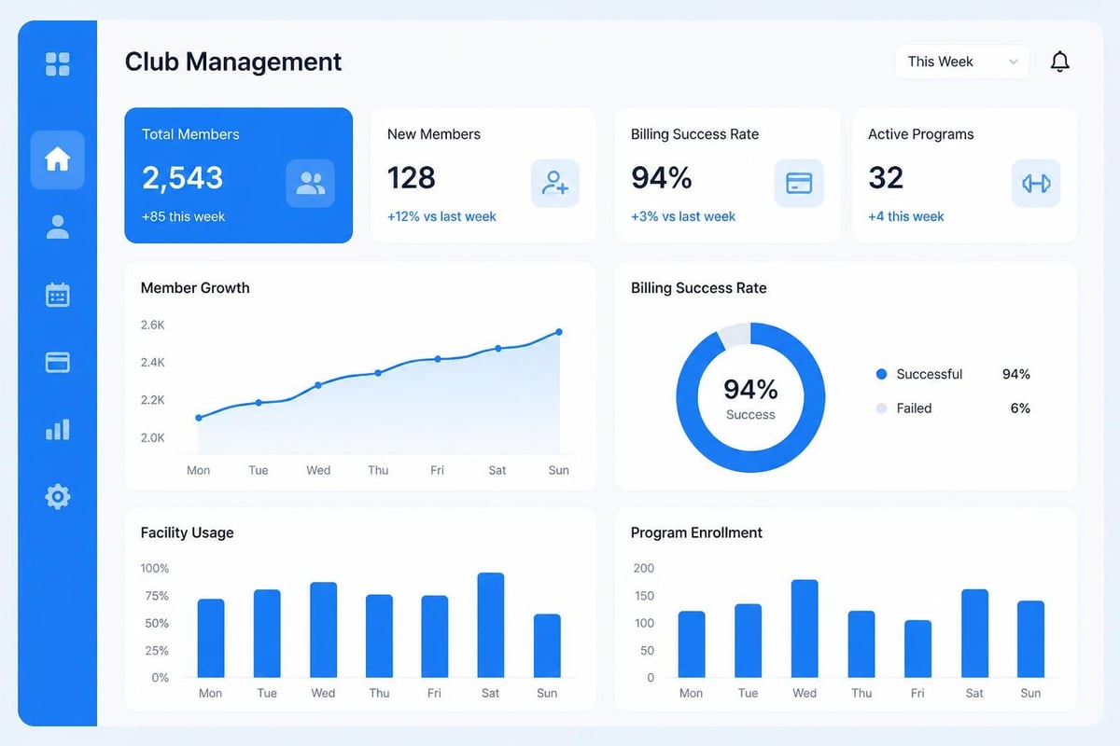Click the Active Programs value 32
This screenshot has width=1120, height=746.
[886, 177]
